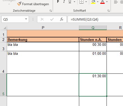The image size is (123, 106).
Task: Select row 1 header
Action: click(3, 34)
